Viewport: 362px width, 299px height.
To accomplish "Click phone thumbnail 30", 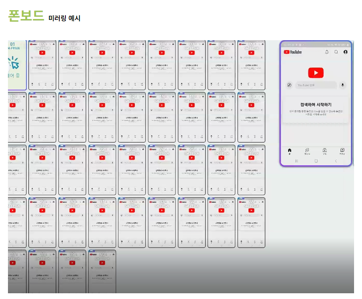I will pyautogui.click(x=72, y=223).
